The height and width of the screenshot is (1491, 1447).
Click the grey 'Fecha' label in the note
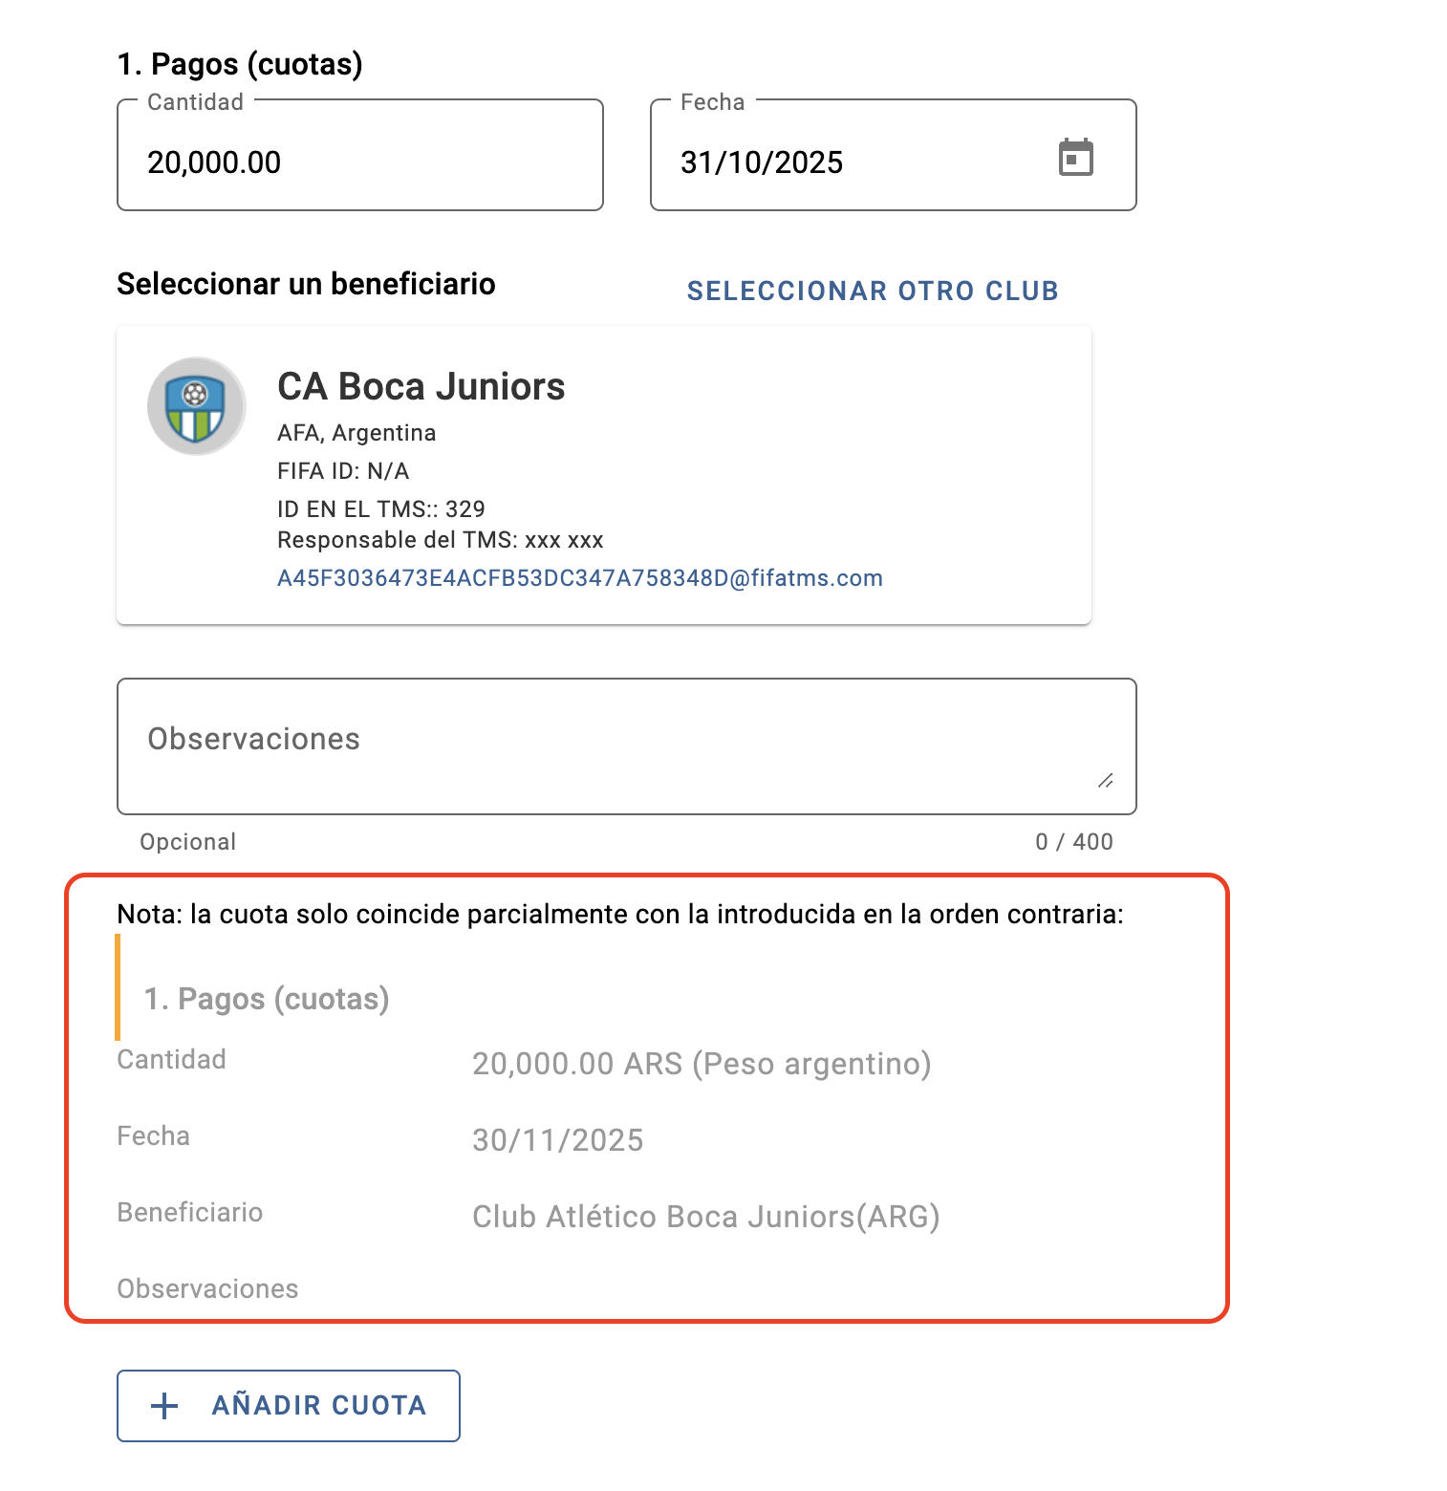(x=154, y=1136)
